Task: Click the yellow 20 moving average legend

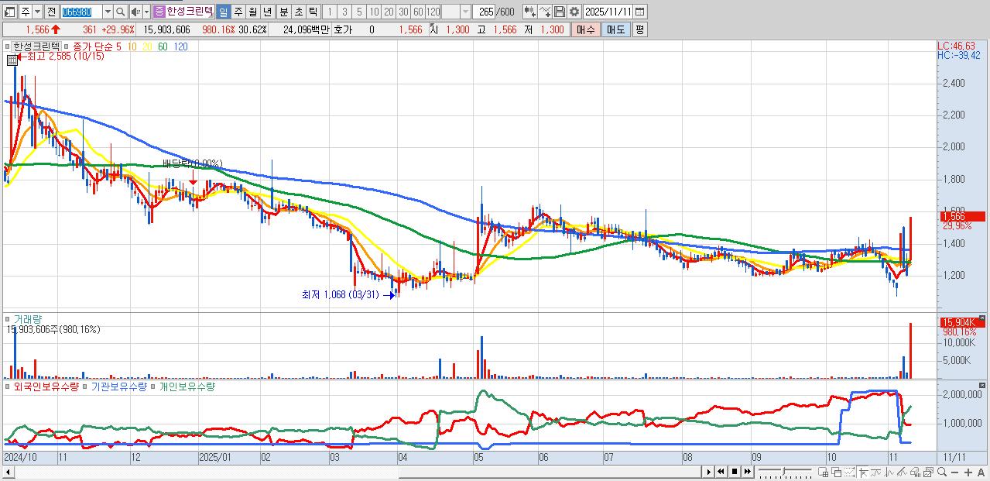Action: [x=146, y=46]
